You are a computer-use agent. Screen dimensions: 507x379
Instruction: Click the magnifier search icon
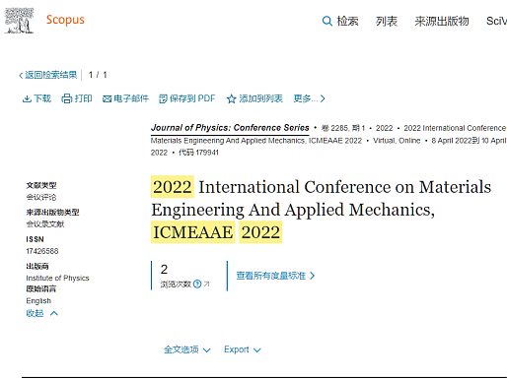tap(326, 22)
